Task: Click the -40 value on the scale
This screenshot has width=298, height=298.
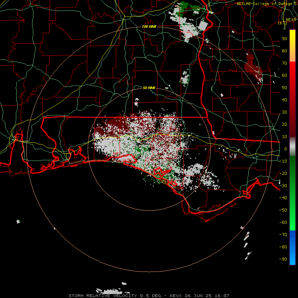Action: (x=283, y=198)
